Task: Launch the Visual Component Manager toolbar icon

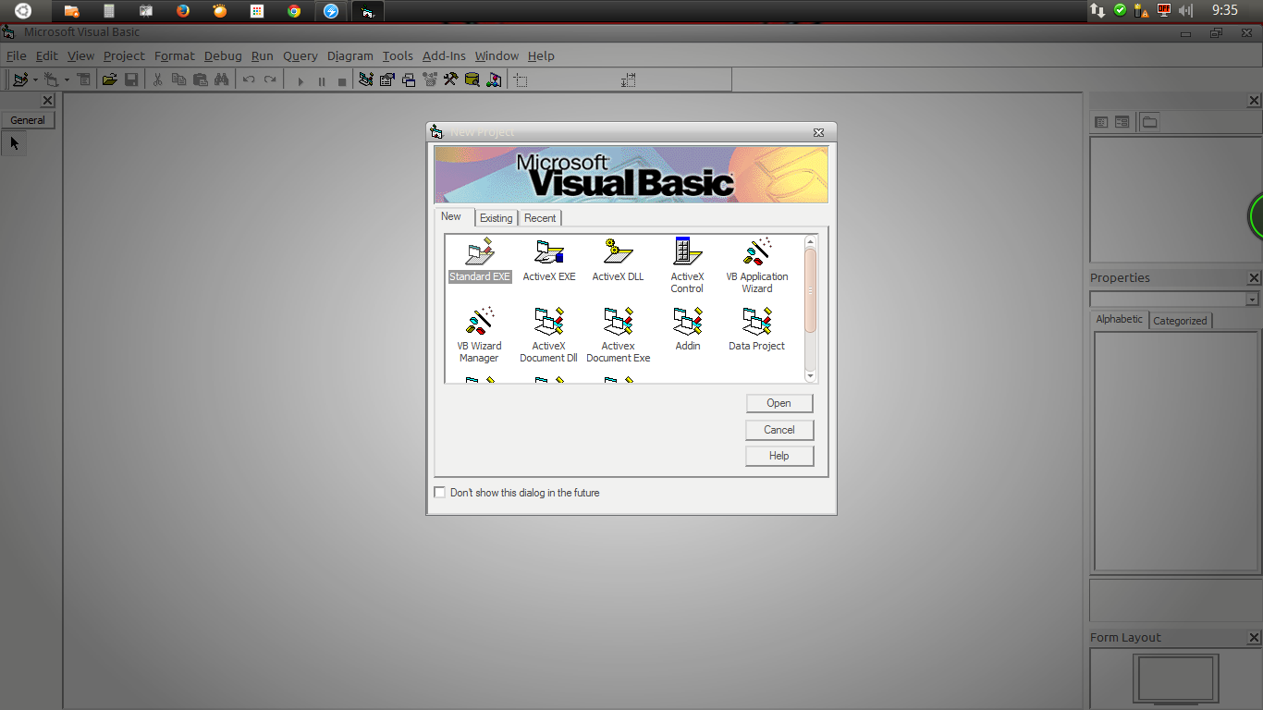Action: pyautogui.click(x=494, y=80)
